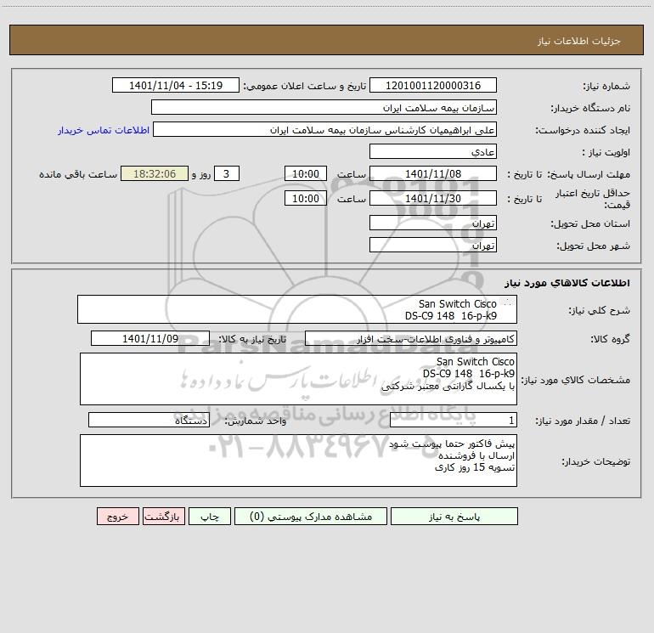Open مشاهده مدارک پیوستی (0) button
This screenshot has width=654, height=633.
click(311, 516)
